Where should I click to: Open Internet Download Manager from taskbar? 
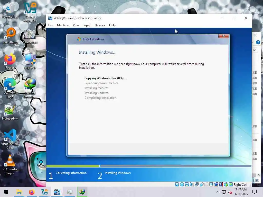(x=82, y=192)
